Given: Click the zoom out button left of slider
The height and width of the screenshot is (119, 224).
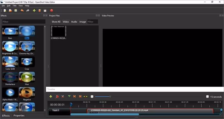Looking at the screenshot, I should click(92, 97).
